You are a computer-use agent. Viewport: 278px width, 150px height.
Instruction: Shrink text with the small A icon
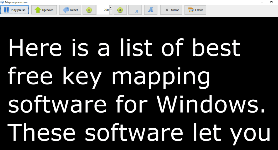tap(135, 10)
